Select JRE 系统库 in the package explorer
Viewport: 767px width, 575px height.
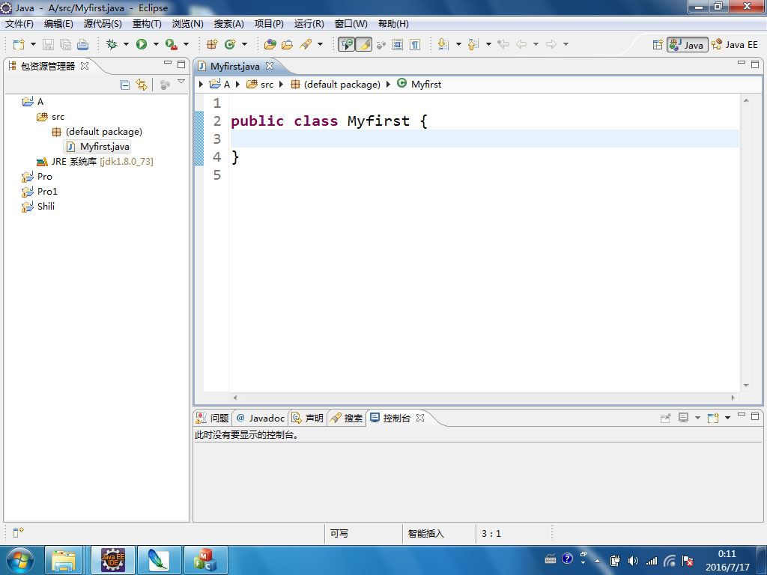pos(95,162)
